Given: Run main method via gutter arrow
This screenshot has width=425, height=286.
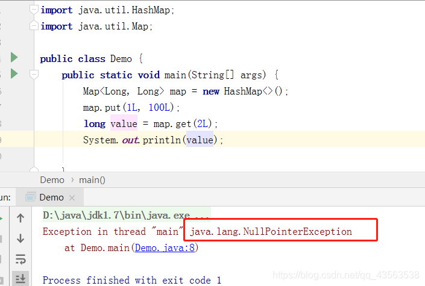Looking at the screenshot, I should 14,73.
